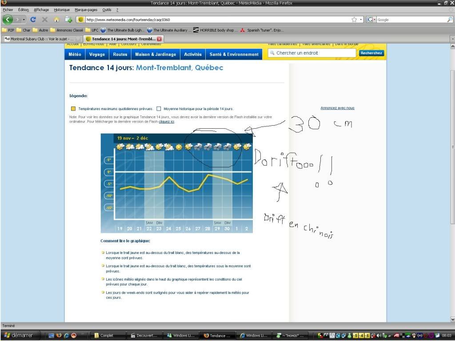Open The Ultimate Bulb Ligh... bookmark
The width and height of the screenshot is (455, 341).
[x=123, y=30]
